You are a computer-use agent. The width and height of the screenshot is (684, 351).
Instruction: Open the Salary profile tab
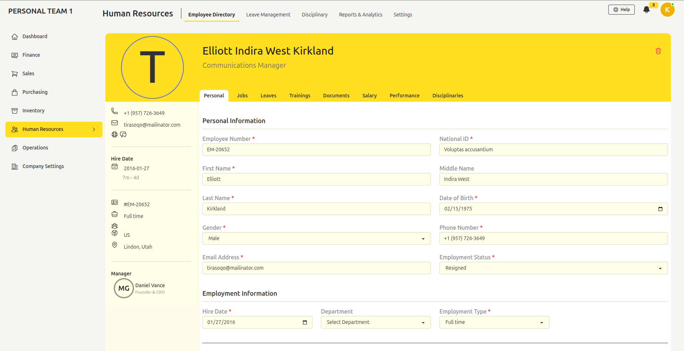(x=369, y=96)
